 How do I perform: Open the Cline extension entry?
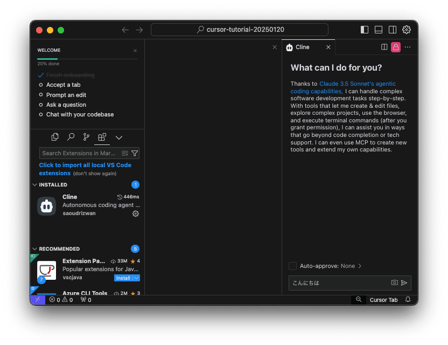(x=88, y=205)
